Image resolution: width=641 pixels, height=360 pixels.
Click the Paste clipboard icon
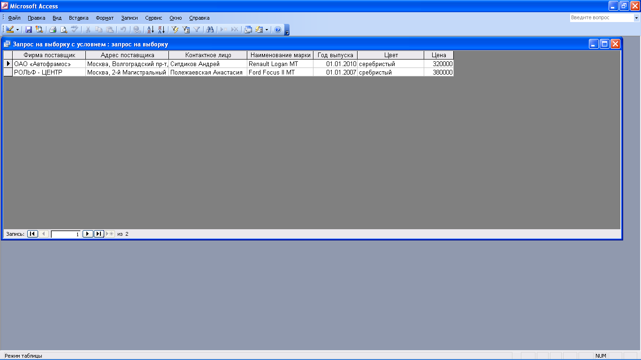109,30
